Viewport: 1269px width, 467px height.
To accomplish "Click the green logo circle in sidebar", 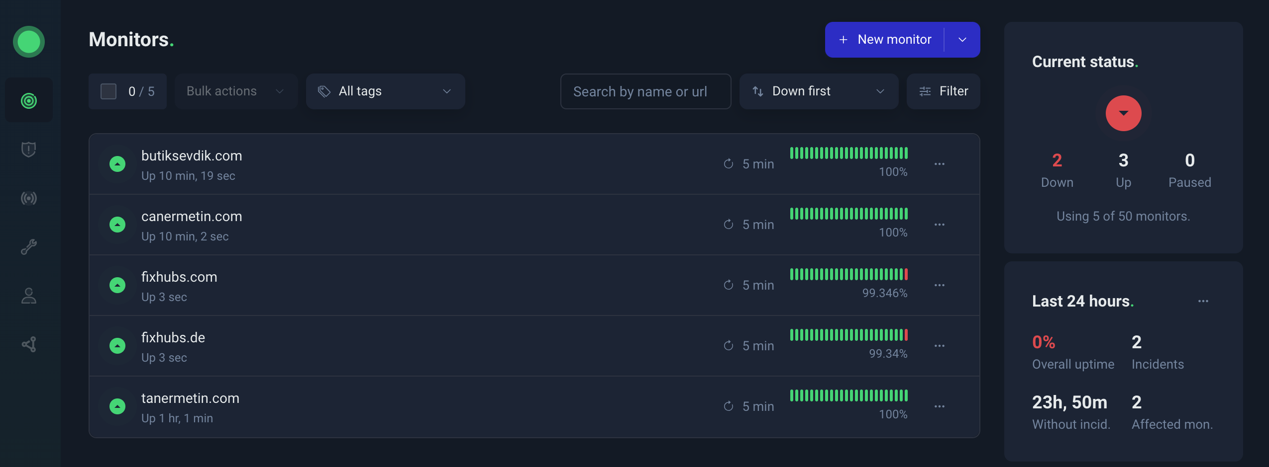I will (29, 42).
